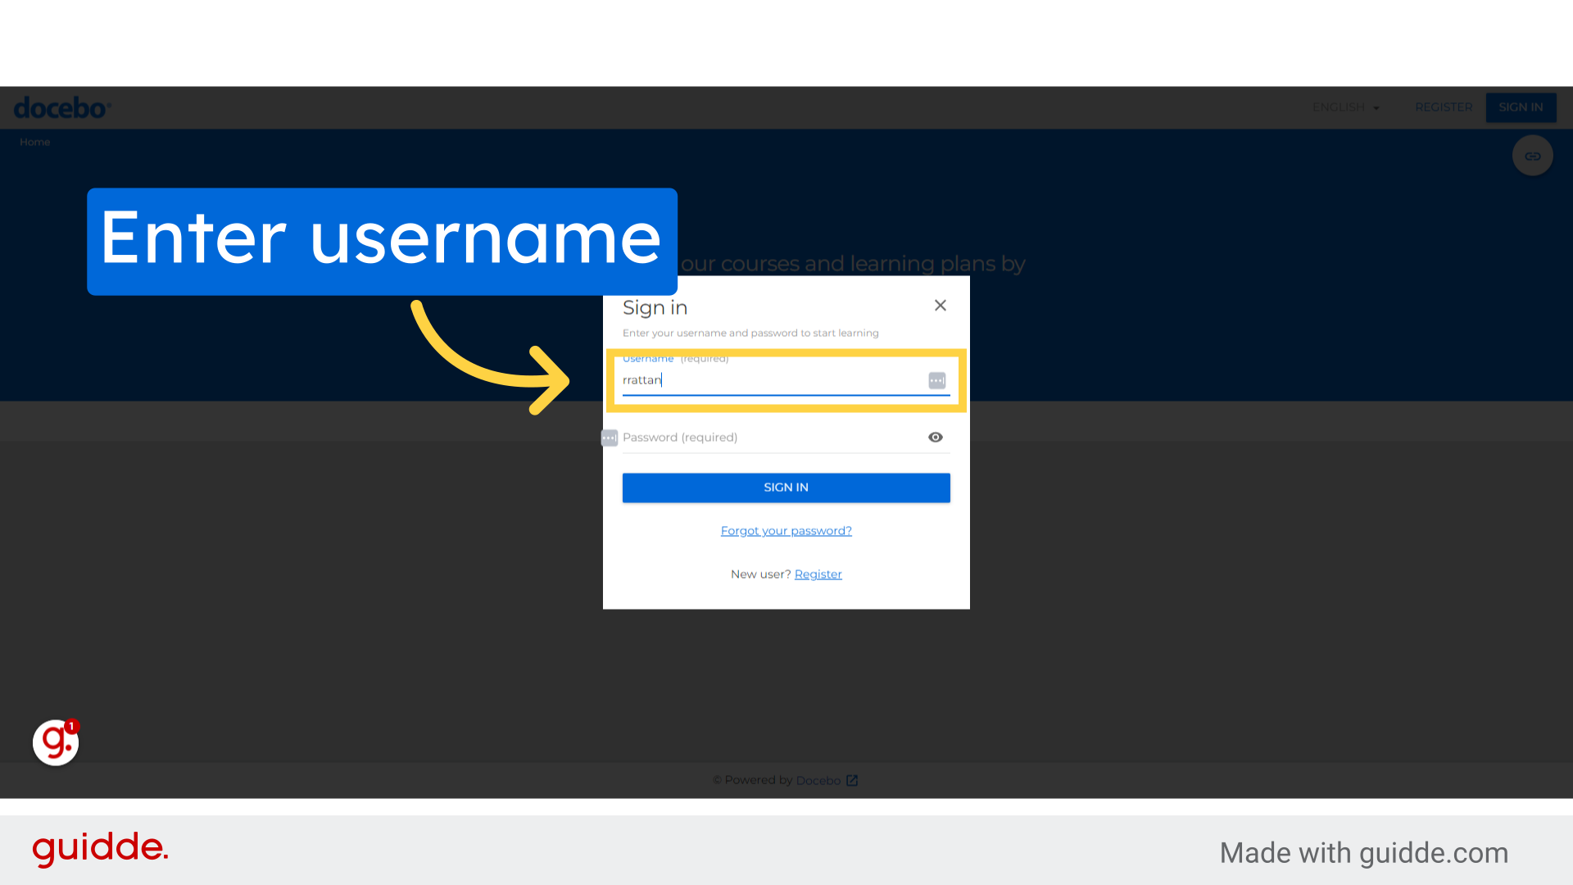The height and width of the screenshot is (885, 1573).
Task: Click the Register link for new users
Action: click(818, 574)
